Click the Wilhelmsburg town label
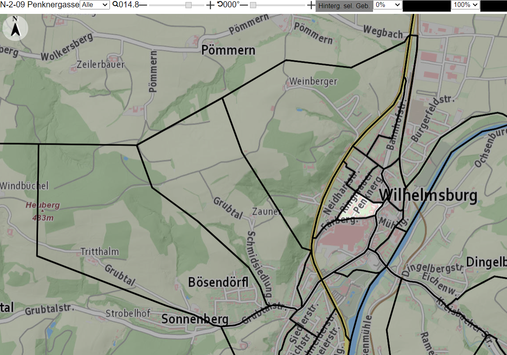Image resolution: width=507 pixels, height=355 pixels. click(x=429, y=196)
